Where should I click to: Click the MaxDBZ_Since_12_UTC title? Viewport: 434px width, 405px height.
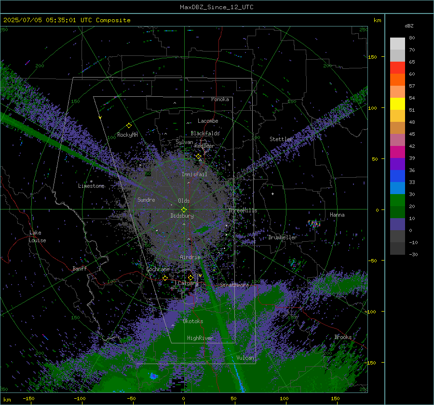coord(217,7)
